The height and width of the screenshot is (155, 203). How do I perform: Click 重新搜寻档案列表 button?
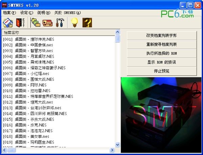click(162, 44)
